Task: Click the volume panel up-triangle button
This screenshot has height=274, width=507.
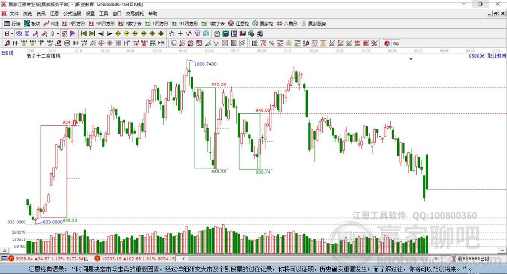Action: point(4,250)
